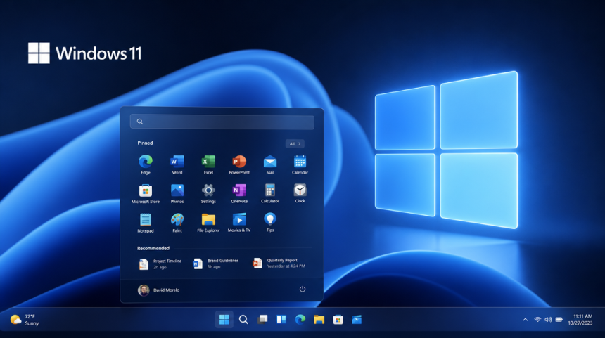Open File Explorer from the taskbar
This screenshot has height=338, width=605.
tap(319, 320)
